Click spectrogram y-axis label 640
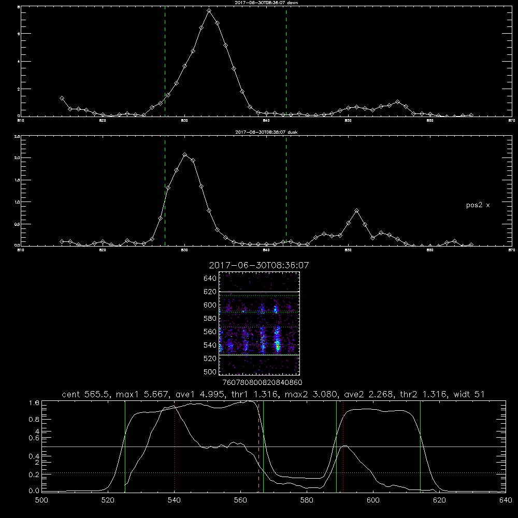This screenshot has width=518, height=518. (x=210, y=279)
